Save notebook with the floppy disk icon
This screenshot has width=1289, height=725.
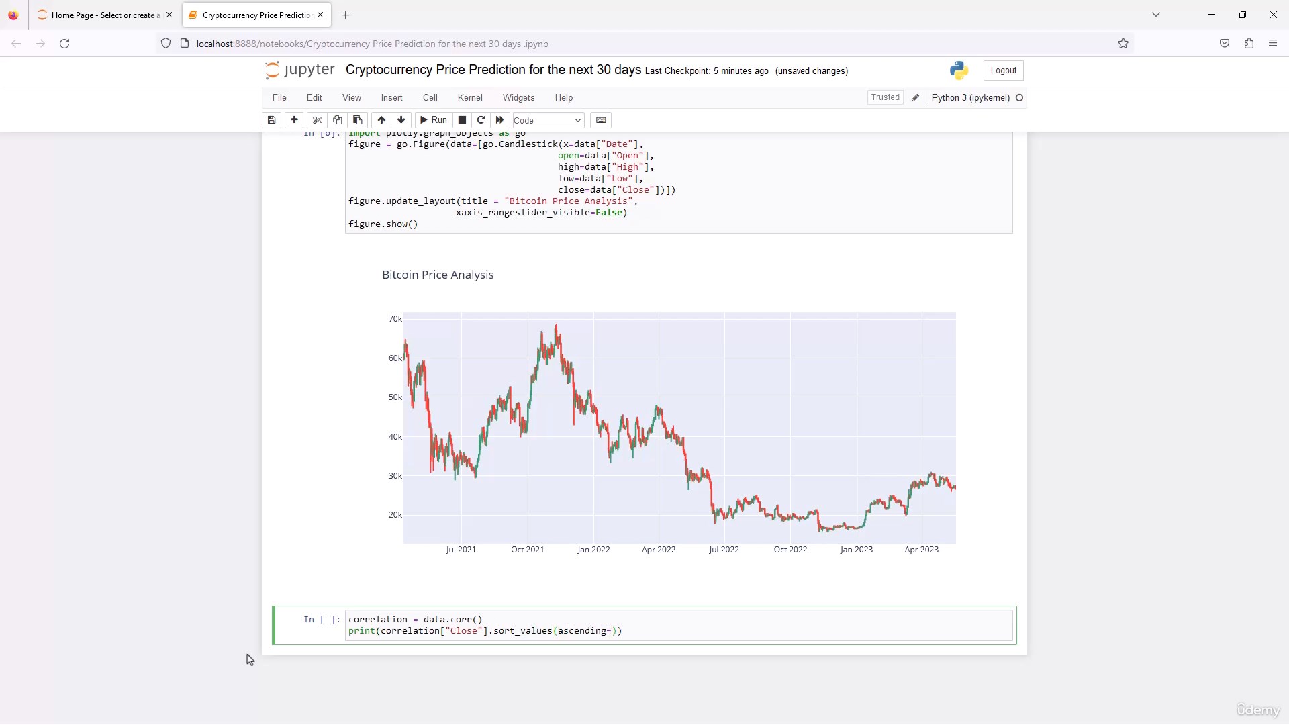[x=271, y=120]
